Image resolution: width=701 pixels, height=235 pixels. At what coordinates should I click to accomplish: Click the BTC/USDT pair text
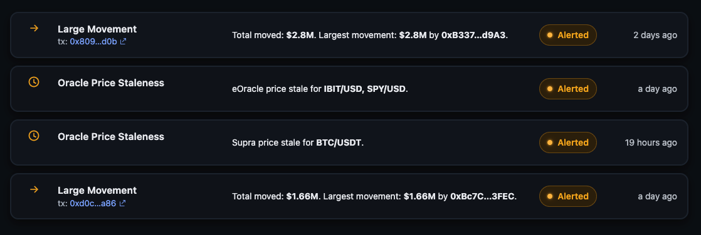click(339, 142)
